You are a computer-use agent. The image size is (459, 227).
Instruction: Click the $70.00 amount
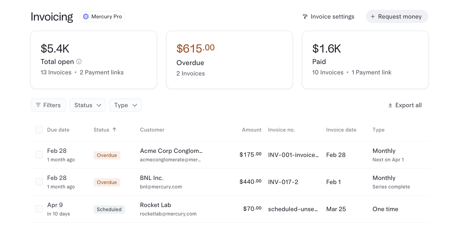[252, 209]
